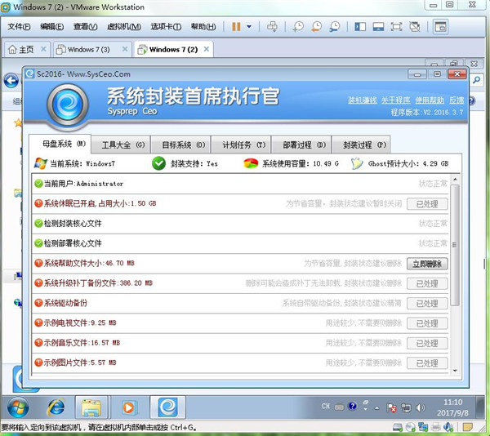This screenshot has width=490, height=436.
Task: Click the green status icon on 当前用户 row
Action: [38, 184]
